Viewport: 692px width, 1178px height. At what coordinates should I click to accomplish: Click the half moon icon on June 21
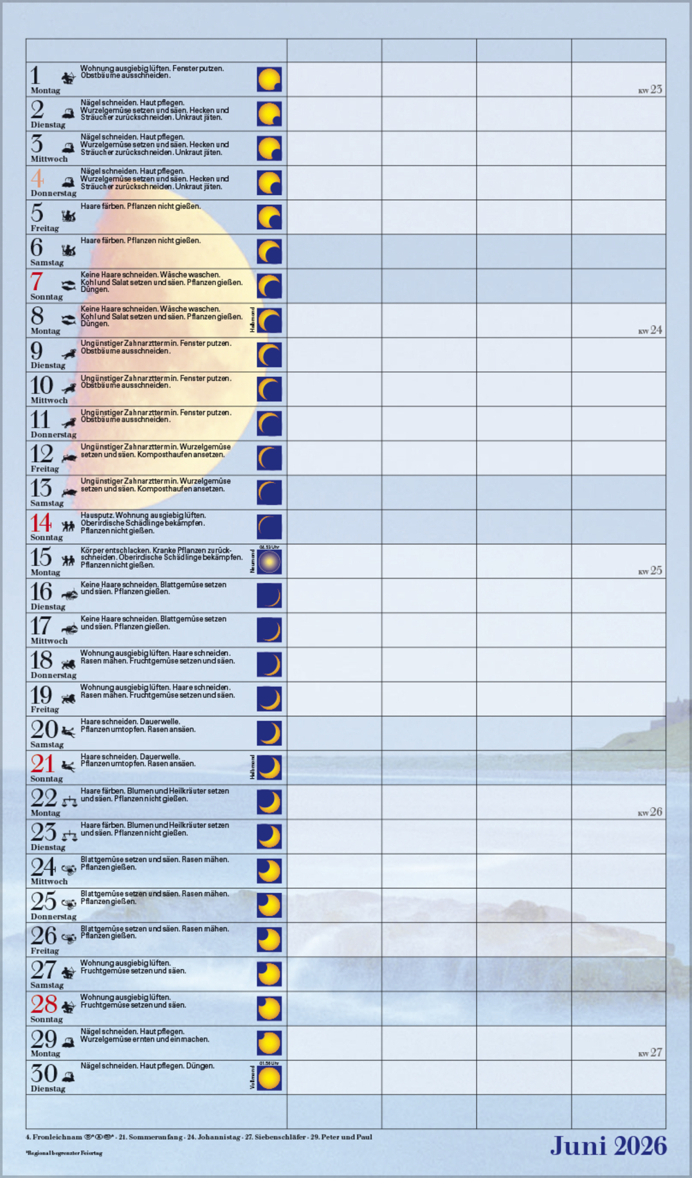pos(269,768)
